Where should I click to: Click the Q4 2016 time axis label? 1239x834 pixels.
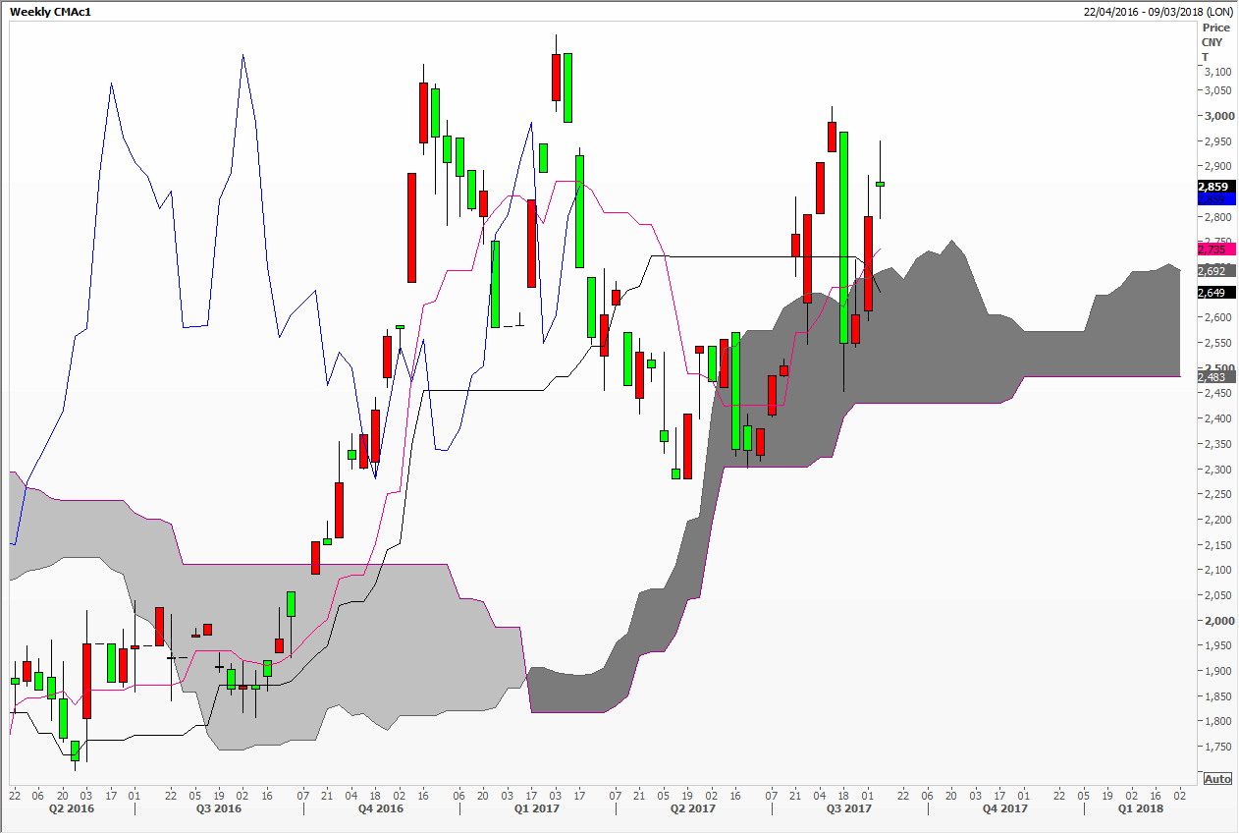(381, 809)
